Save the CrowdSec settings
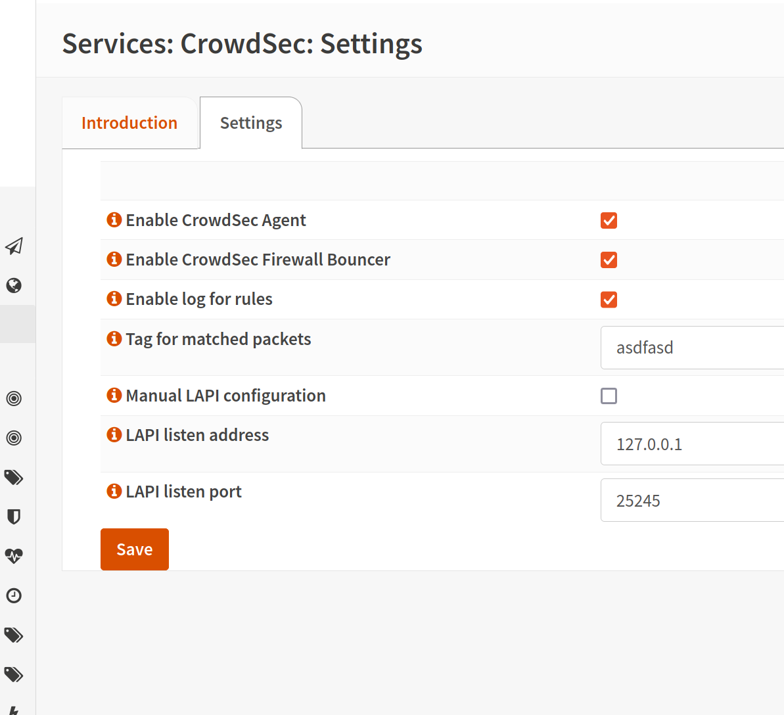This screenshot has height=715, width=784. [135, 549]
